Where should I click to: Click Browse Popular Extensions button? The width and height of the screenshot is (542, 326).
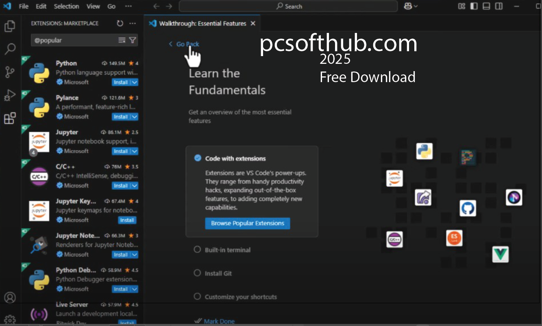pyautogui.click(x=248, y=223)
